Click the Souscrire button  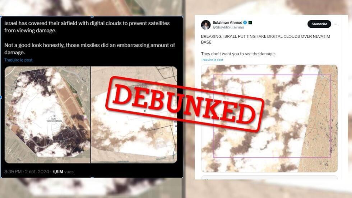pos(319,24)
